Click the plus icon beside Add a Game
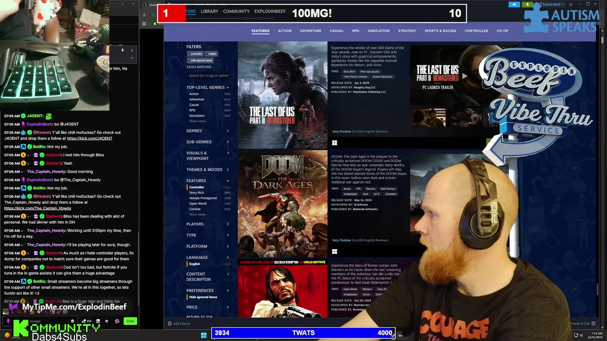The image size is (607, 341). 170,323
